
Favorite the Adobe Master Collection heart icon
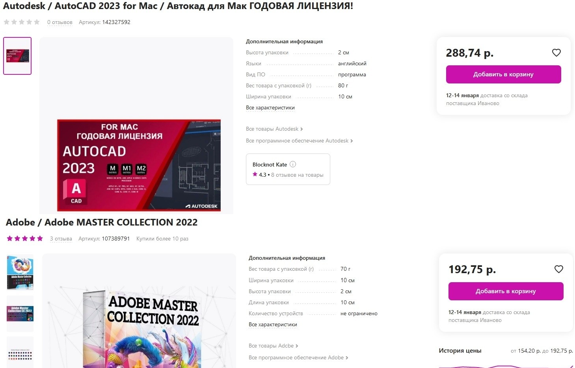coord(558,269)
